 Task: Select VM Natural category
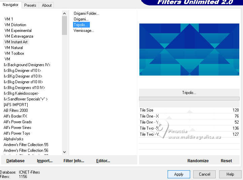coord(14,48)
